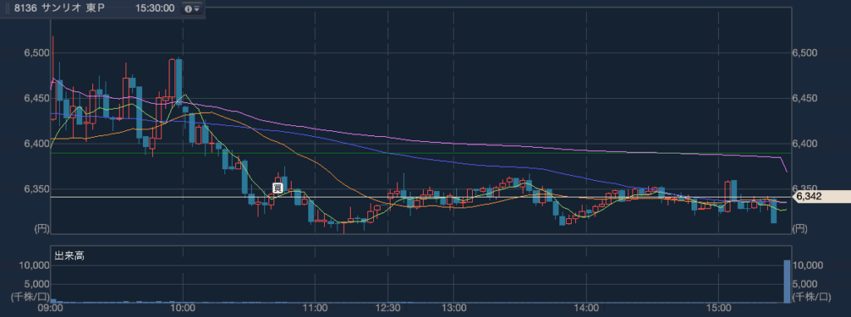Click the stock name 8136 サンリオ 東P
The width and height of the screenshot is (851, 317).
point(60,8)
